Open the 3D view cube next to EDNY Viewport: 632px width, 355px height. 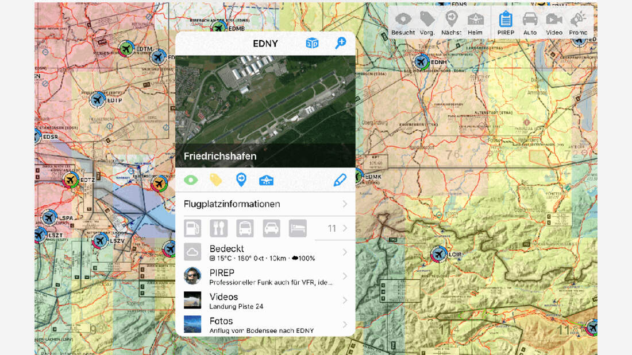coord(312,43)
